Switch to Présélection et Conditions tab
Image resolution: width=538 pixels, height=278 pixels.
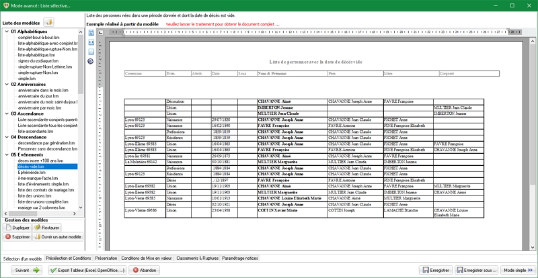(69, 258)
